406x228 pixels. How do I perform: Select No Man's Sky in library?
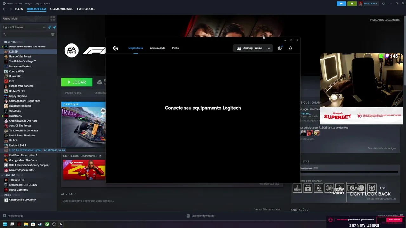coord(17,91)
